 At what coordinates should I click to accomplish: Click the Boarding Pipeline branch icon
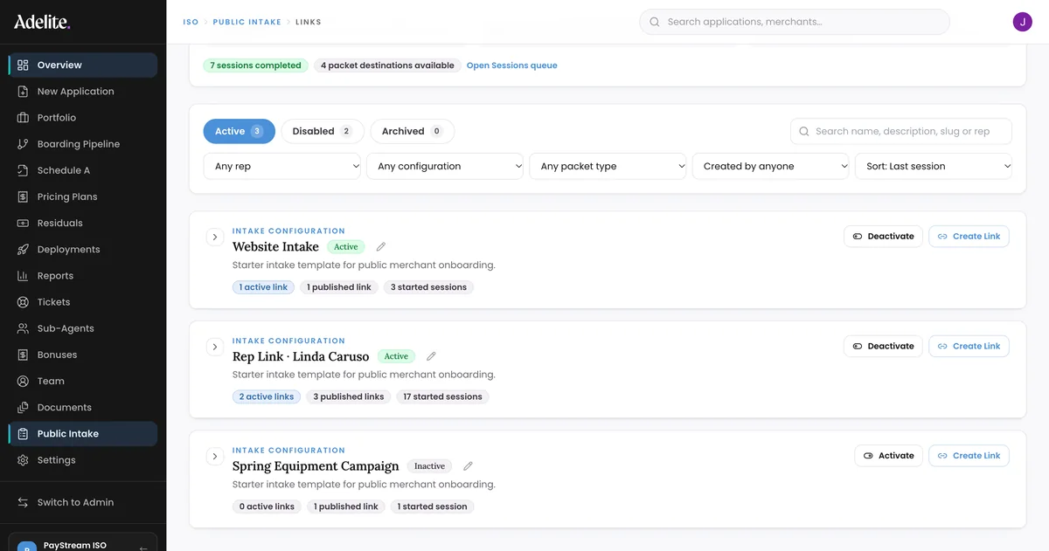pyautogui.click(x=23, y=144)
